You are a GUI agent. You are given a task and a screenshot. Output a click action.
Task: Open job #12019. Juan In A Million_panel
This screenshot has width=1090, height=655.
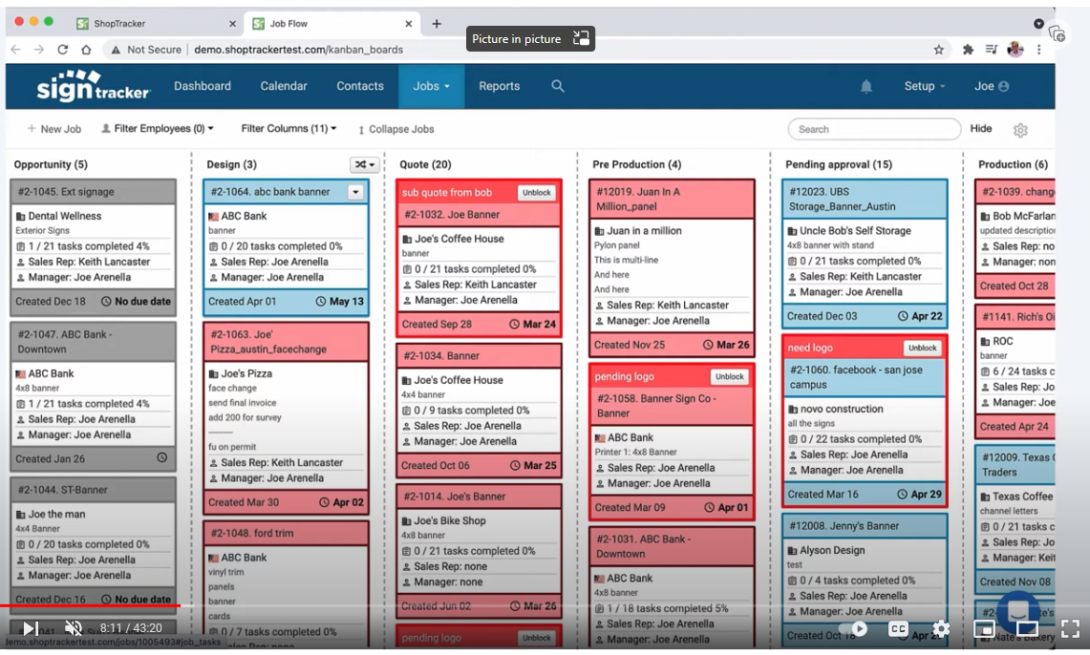(x=638, y=200)
